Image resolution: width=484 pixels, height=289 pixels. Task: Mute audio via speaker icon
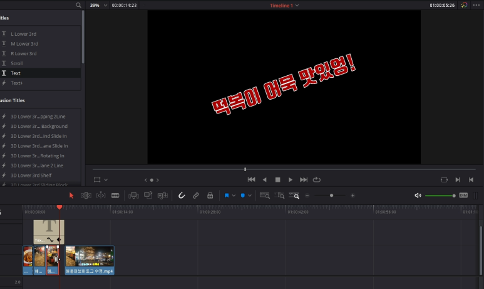418,196
